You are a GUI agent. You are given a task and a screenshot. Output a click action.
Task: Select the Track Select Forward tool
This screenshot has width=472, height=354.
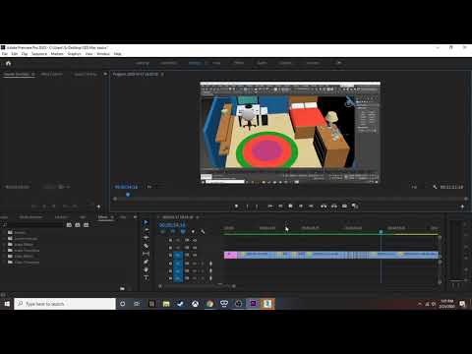click(x=146, y=230)
